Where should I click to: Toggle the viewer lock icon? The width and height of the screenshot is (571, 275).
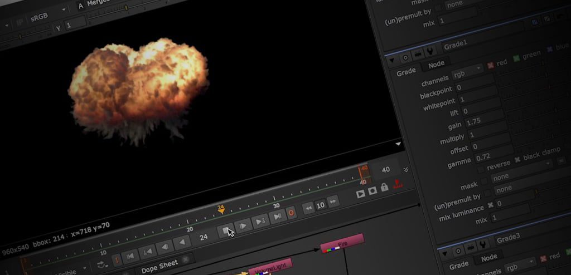[x=384, y=188]
